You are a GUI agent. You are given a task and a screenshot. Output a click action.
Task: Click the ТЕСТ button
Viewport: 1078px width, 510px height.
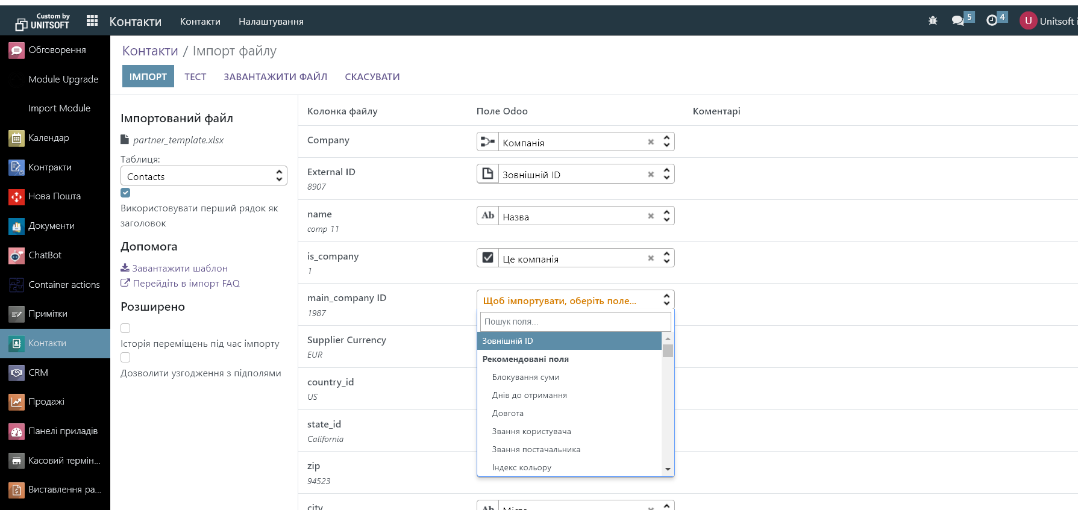(x=195, y=77)
